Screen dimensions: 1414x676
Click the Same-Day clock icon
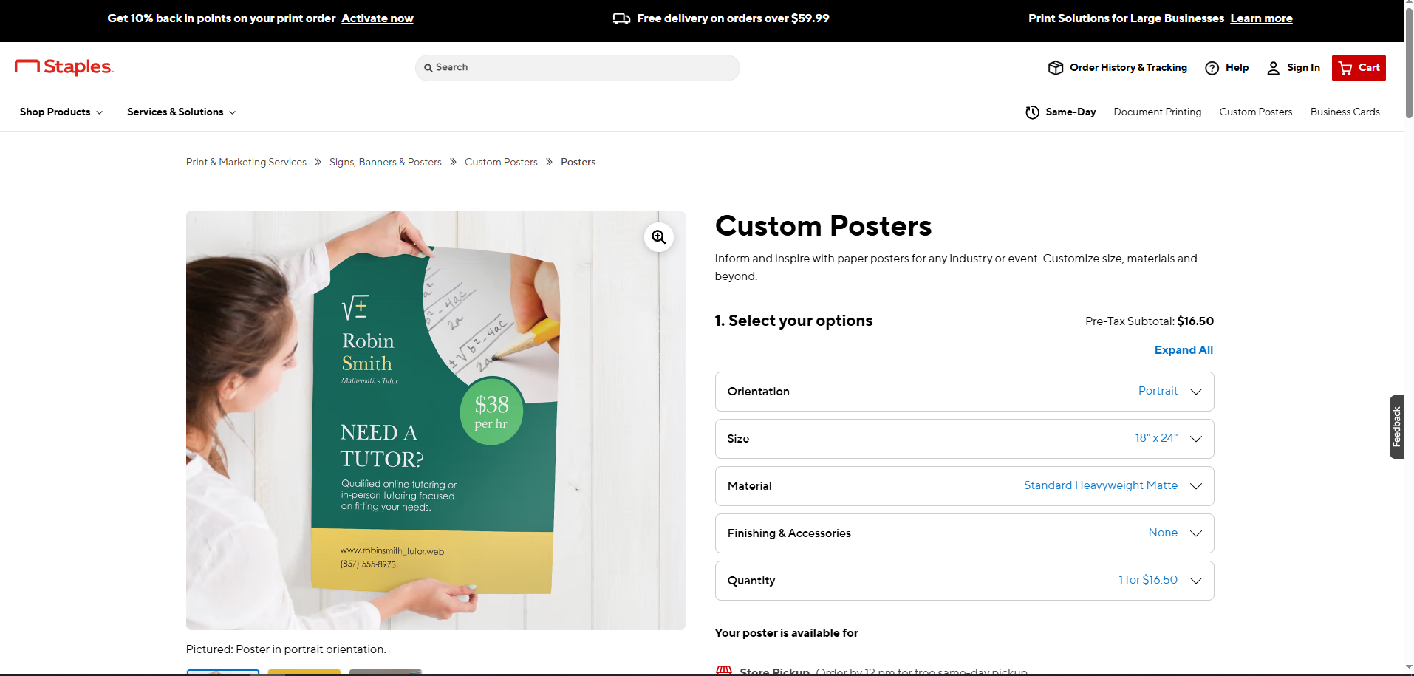1033,112
